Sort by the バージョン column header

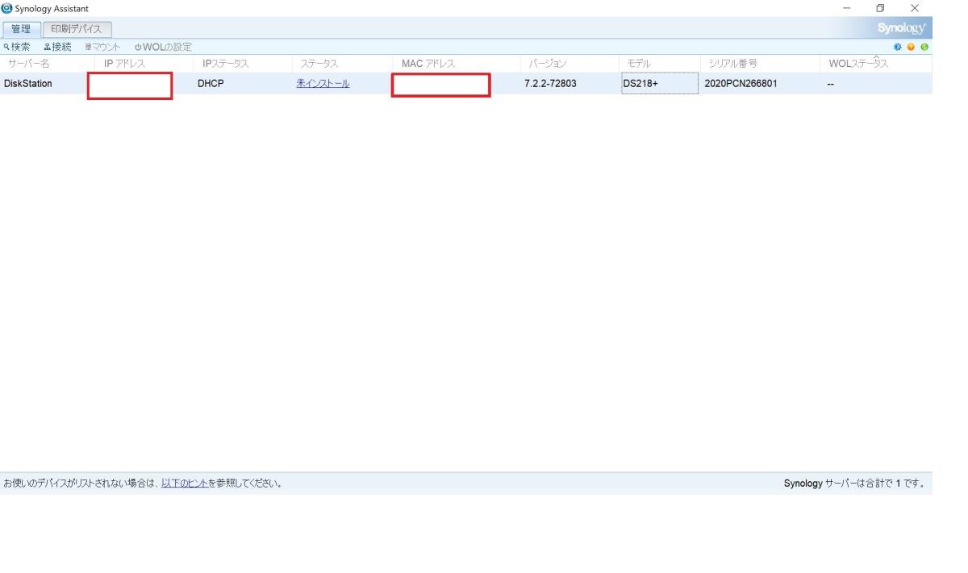pyautogui.click(x=570, y=63)
